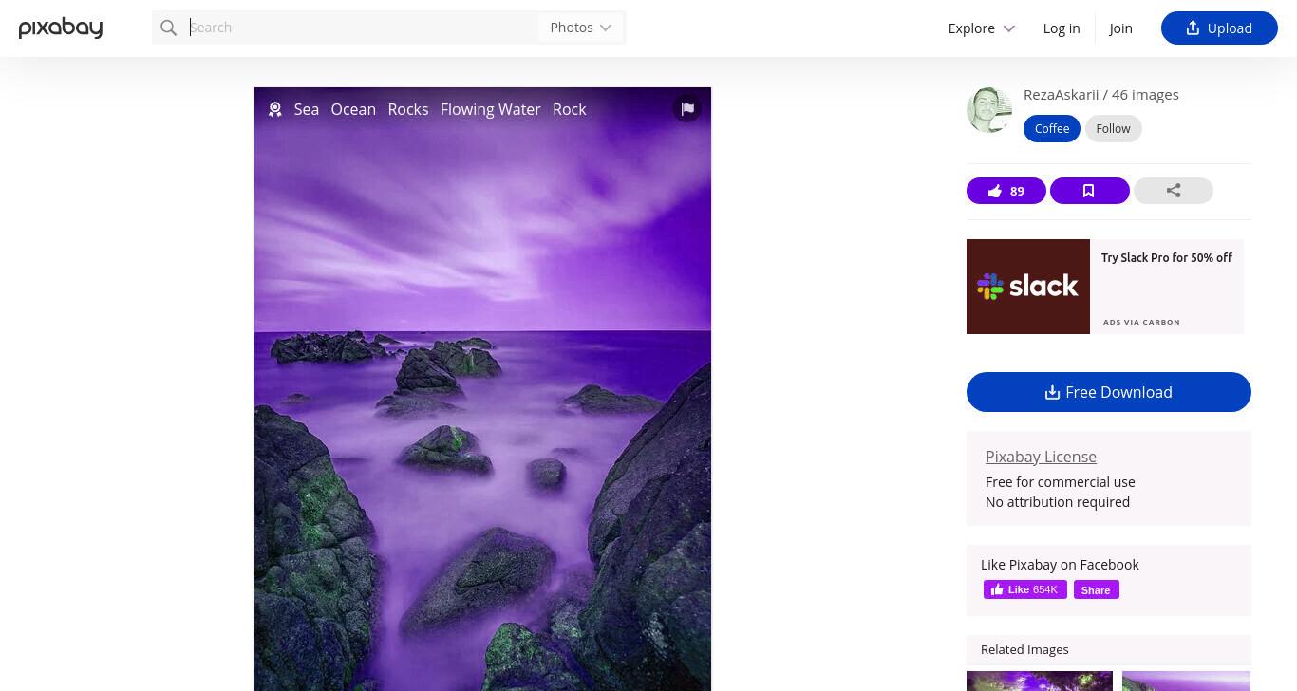Open the Join link

coord(1120,28)
